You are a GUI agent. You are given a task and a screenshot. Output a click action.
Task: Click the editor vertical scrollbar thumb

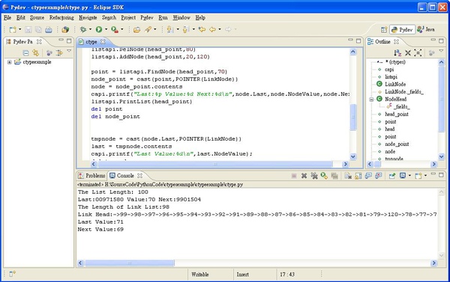click(x=353, y=117)
